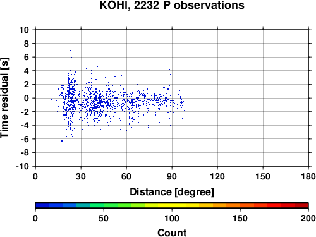Click the x-axis tick label '90'
The image size is (316, 237).
click(x=172, y=176)
